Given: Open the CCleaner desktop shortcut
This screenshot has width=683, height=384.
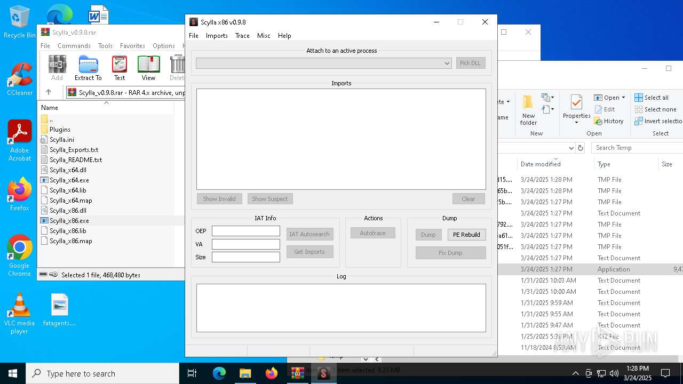Looking at the screenshot, I should point(19,79).
